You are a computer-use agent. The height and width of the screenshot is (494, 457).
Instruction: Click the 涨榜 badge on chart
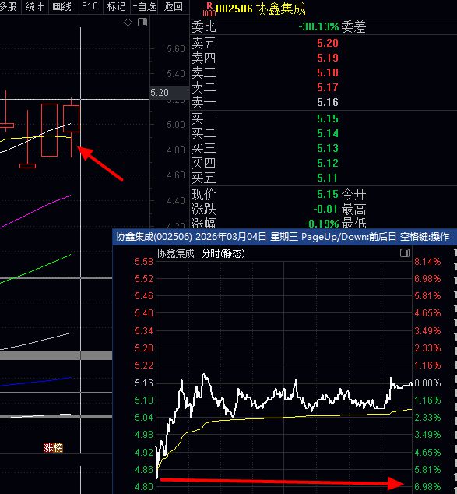point(53,448)
